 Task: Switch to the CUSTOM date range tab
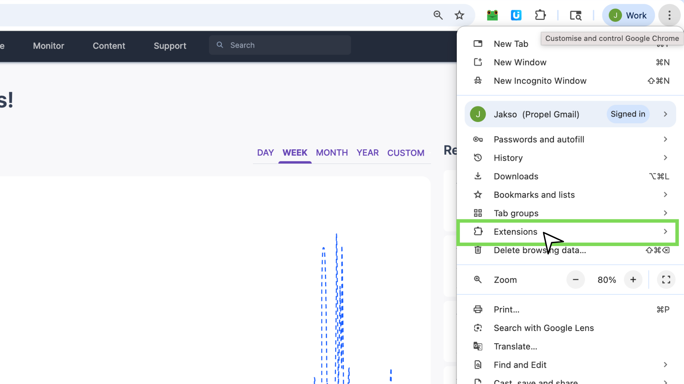tap(405, 153)
